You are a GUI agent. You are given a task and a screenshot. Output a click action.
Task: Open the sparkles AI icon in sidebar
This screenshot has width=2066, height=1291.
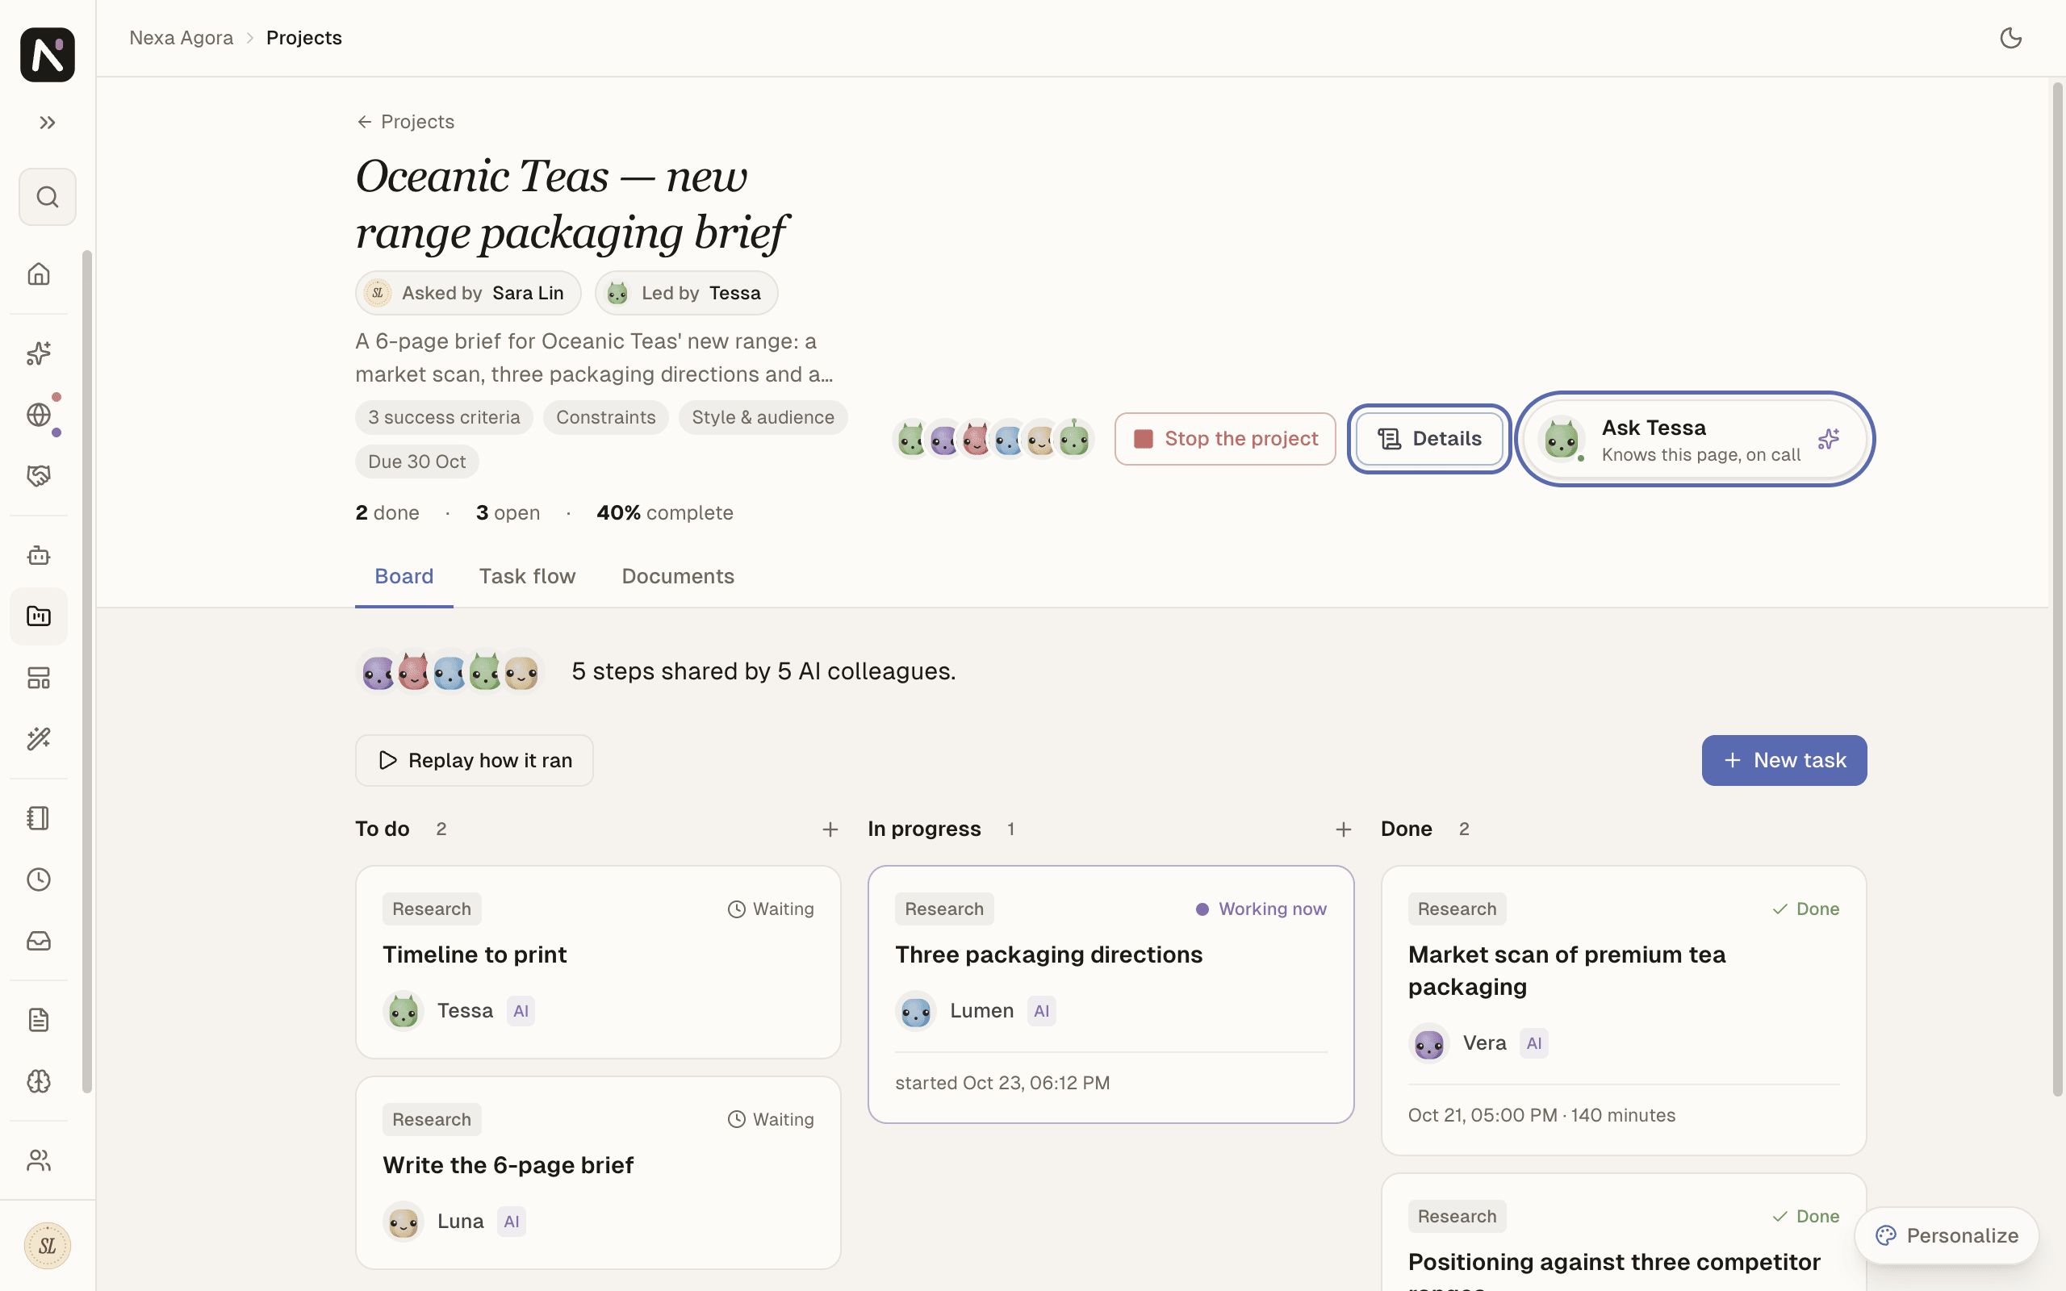pos(39,353)
